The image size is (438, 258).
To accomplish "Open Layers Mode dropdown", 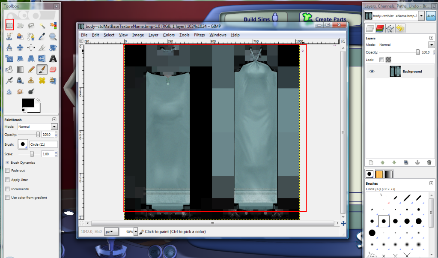I will [x=432, y=45].
